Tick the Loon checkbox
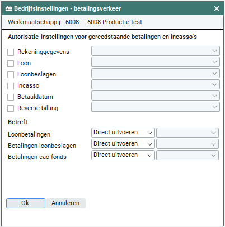Viewport: 225px width, 227px height. 11,63
